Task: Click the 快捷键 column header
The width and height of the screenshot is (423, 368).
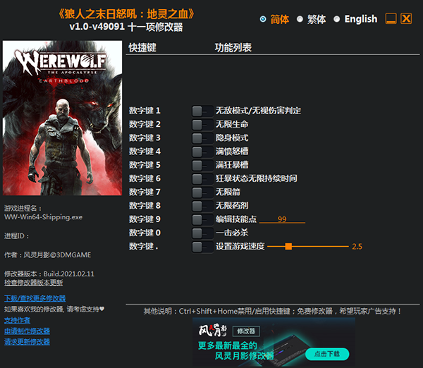Action: click(x=142, y=48)
